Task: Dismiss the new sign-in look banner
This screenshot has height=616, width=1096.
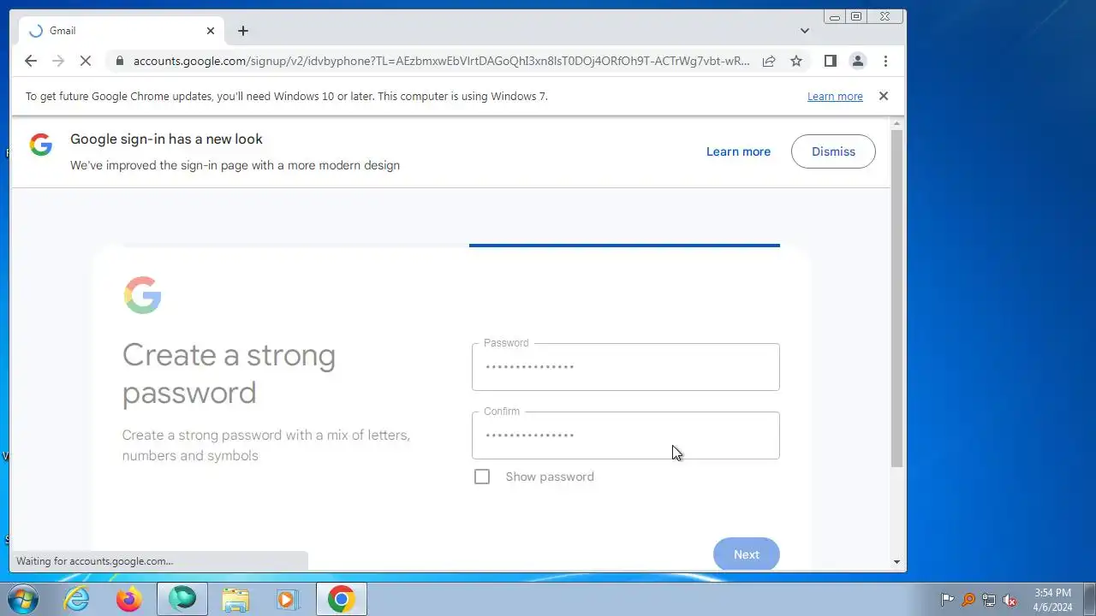Action: coord(833,151)
